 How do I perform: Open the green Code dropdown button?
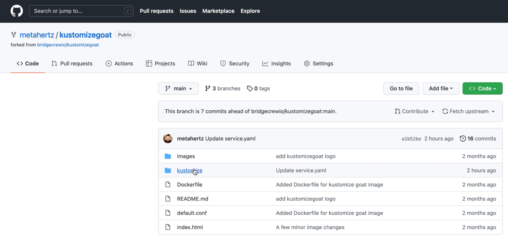pyautogui.click(x=482, y=88)
